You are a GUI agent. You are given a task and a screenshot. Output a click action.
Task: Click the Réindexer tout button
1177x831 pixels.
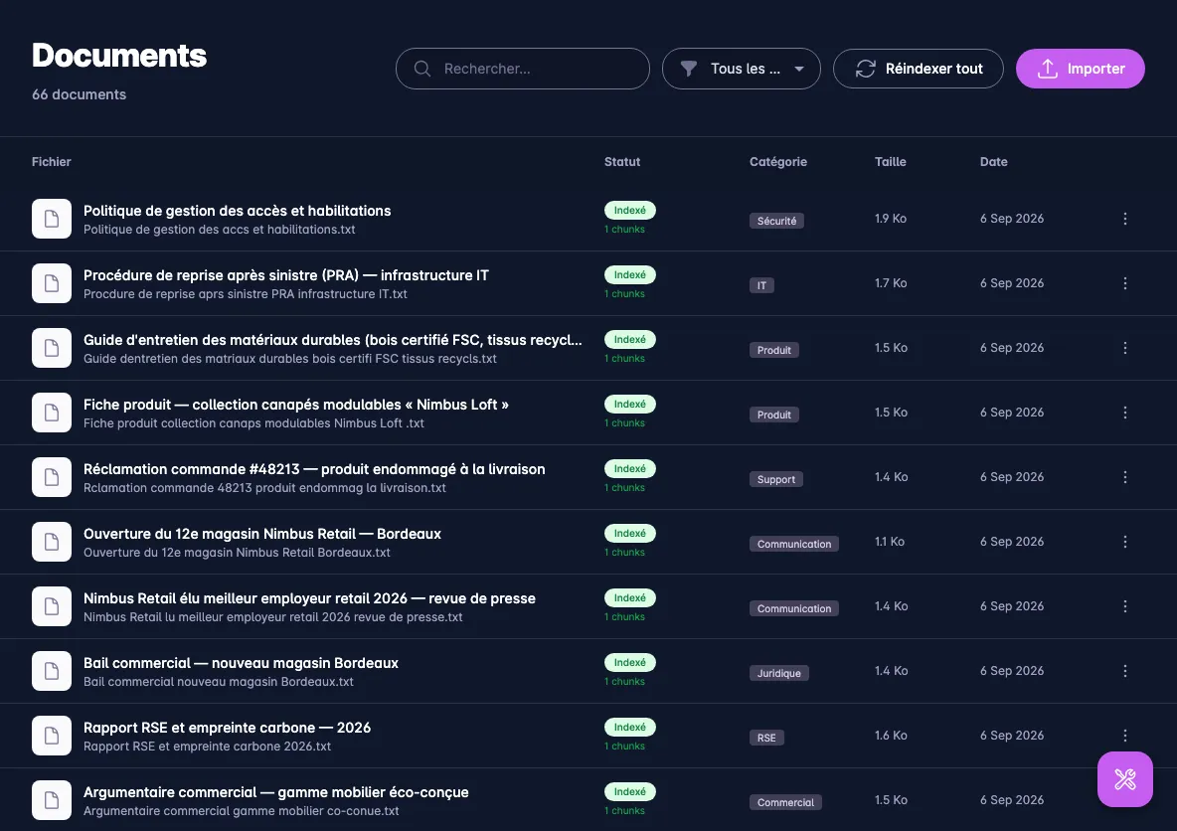[918, 69]
